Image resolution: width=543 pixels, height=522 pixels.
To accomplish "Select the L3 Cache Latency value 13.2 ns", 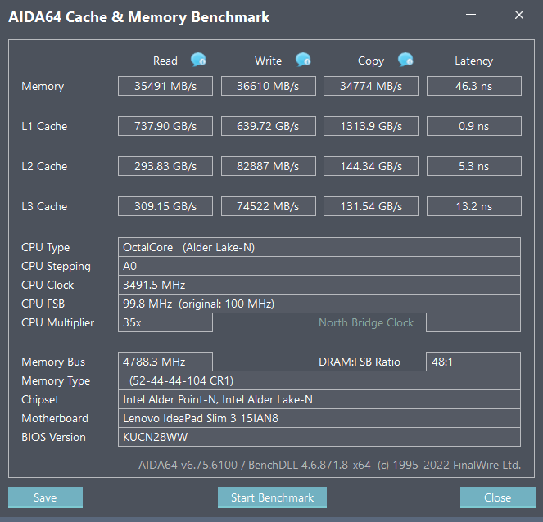I will tap(474, 206).
